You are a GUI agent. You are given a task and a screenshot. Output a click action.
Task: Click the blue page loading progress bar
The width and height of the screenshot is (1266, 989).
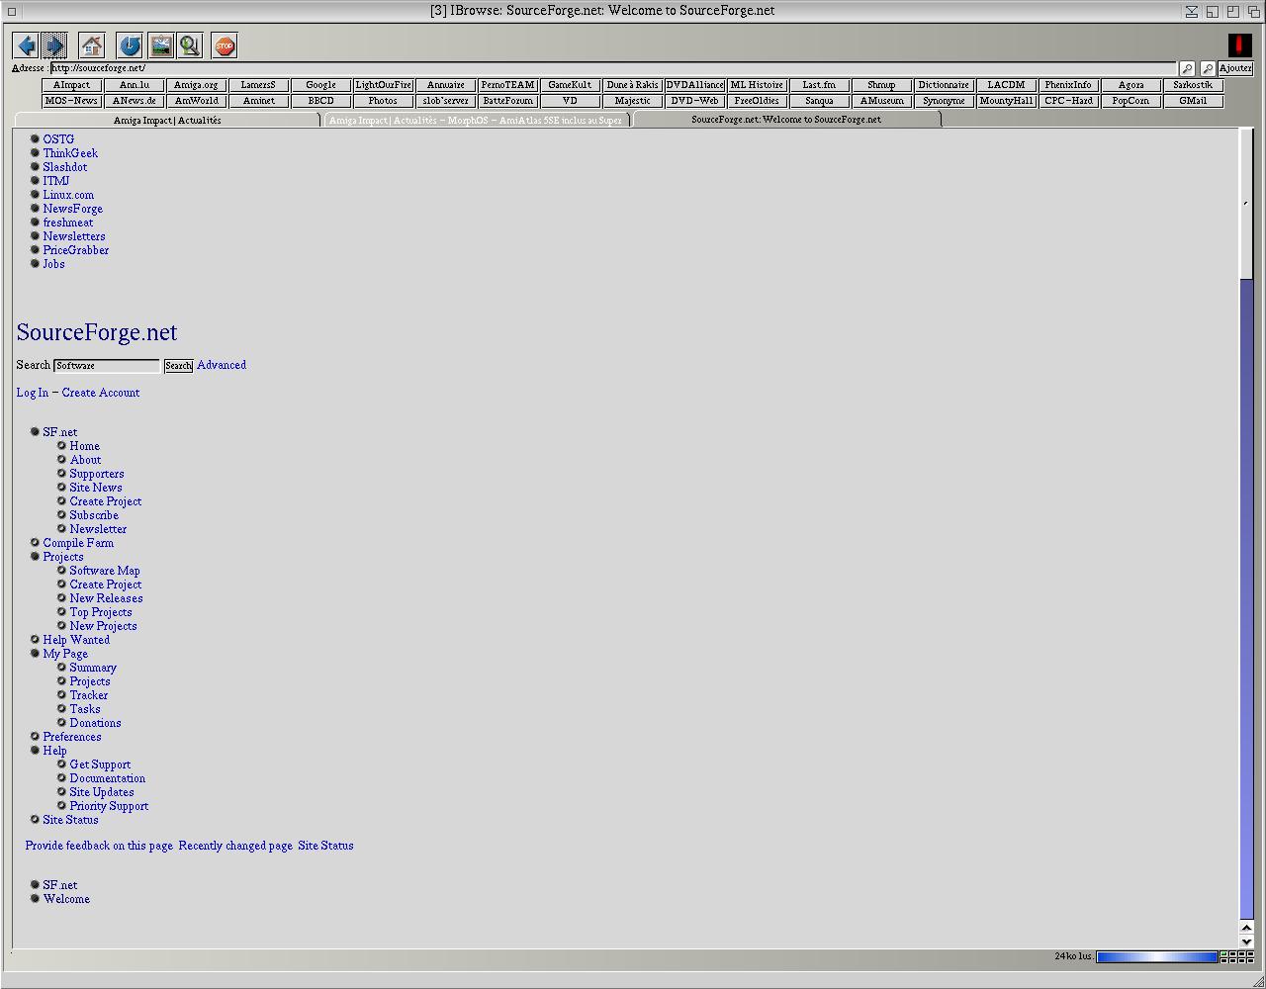(1157, 956)
